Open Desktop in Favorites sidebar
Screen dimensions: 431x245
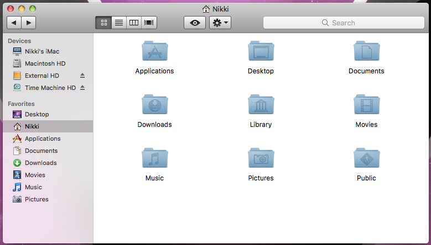48,114
